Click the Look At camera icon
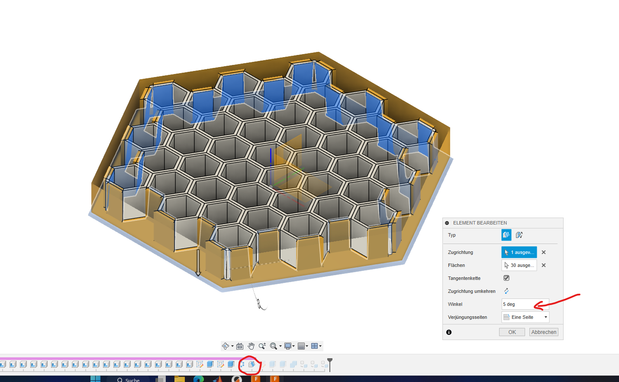Viewport: 619px width, 382px height. tap(240, 346)
